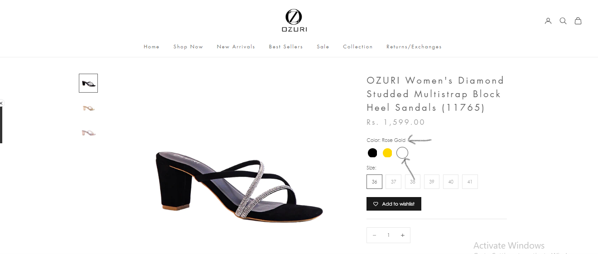Add to wishlist
The width and height of the screenshot is (598, 254).
coord(394,204)
